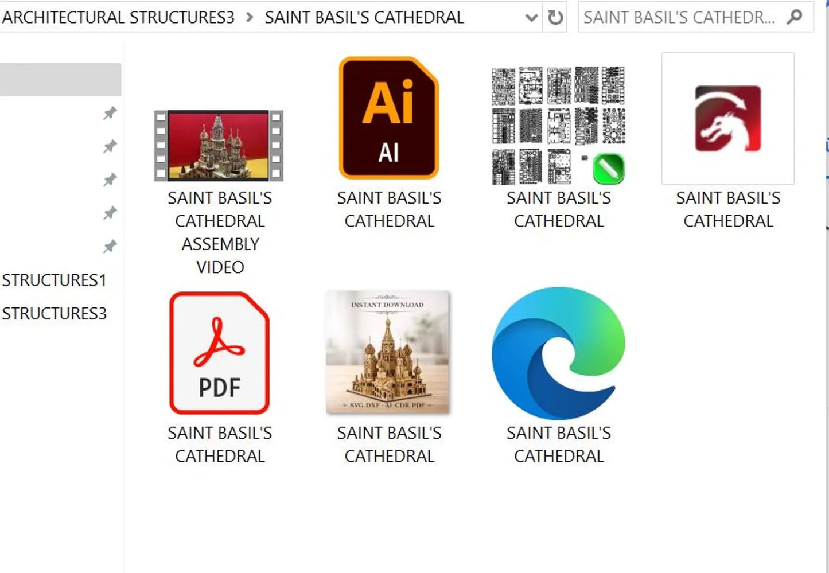
Task: Click the search magnifier icon
Action: [x=795, y=17]
